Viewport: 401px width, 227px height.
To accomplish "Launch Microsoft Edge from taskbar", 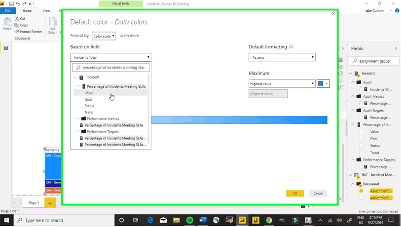I will [x=150, y=221].
